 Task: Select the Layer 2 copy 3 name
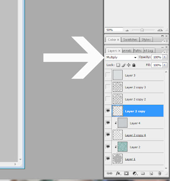pos(135,87)
